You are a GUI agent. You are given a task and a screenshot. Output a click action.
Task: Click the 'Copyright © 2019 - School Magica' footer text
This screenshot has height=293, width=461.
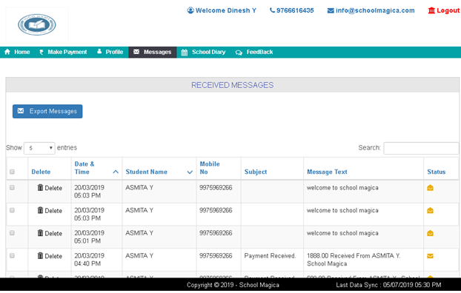coord(233,285)
